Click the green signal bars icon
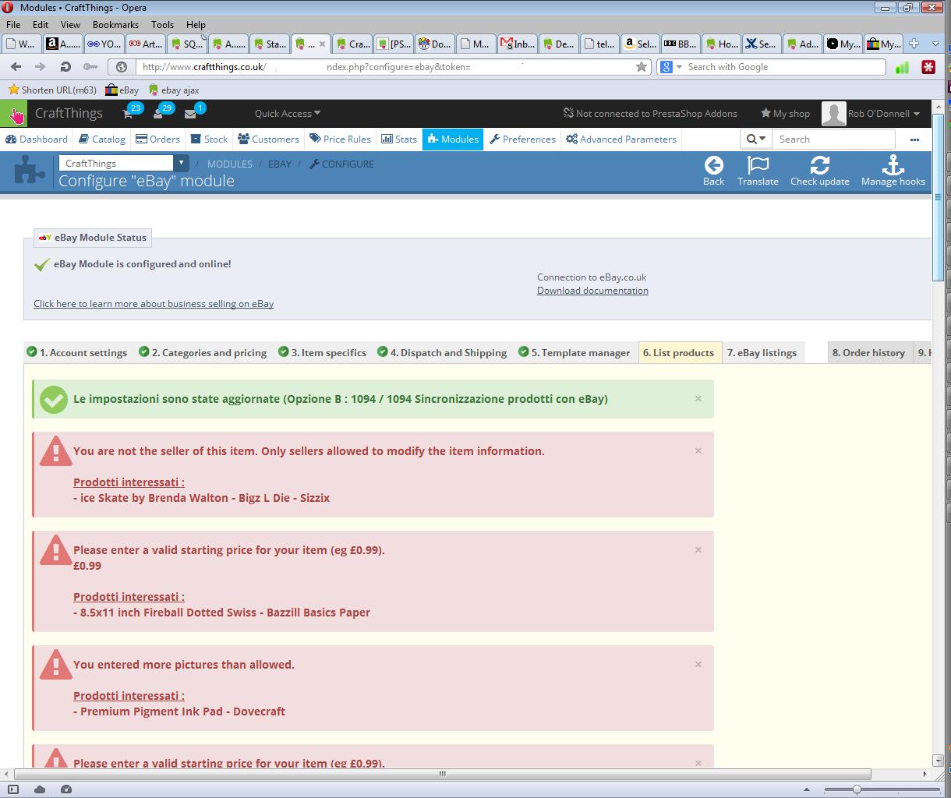The image size is (951, 798). pyautogui.click(x=903, y=67)
